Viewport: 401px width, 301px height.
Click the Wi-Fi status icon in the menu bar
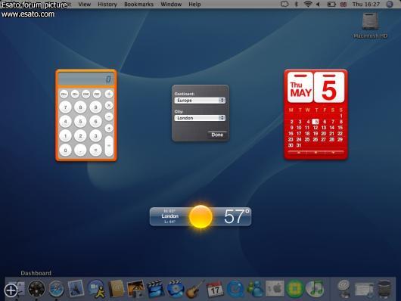[308, 4]
